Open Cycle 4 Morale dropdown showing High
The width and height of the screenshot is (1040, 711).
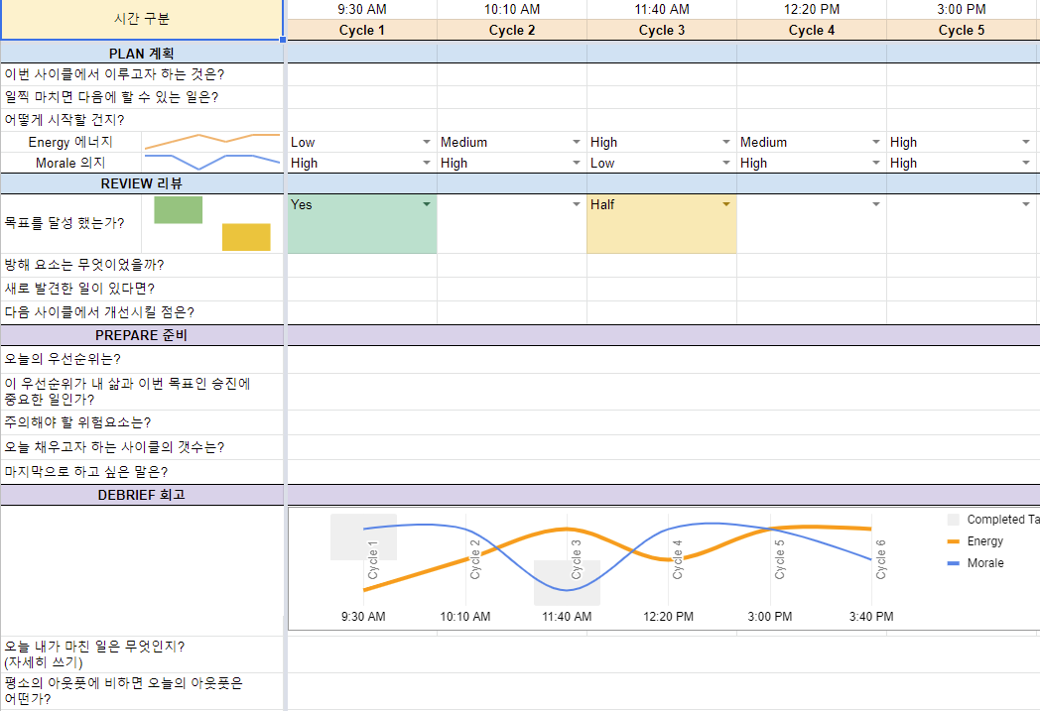click(876, 163)
